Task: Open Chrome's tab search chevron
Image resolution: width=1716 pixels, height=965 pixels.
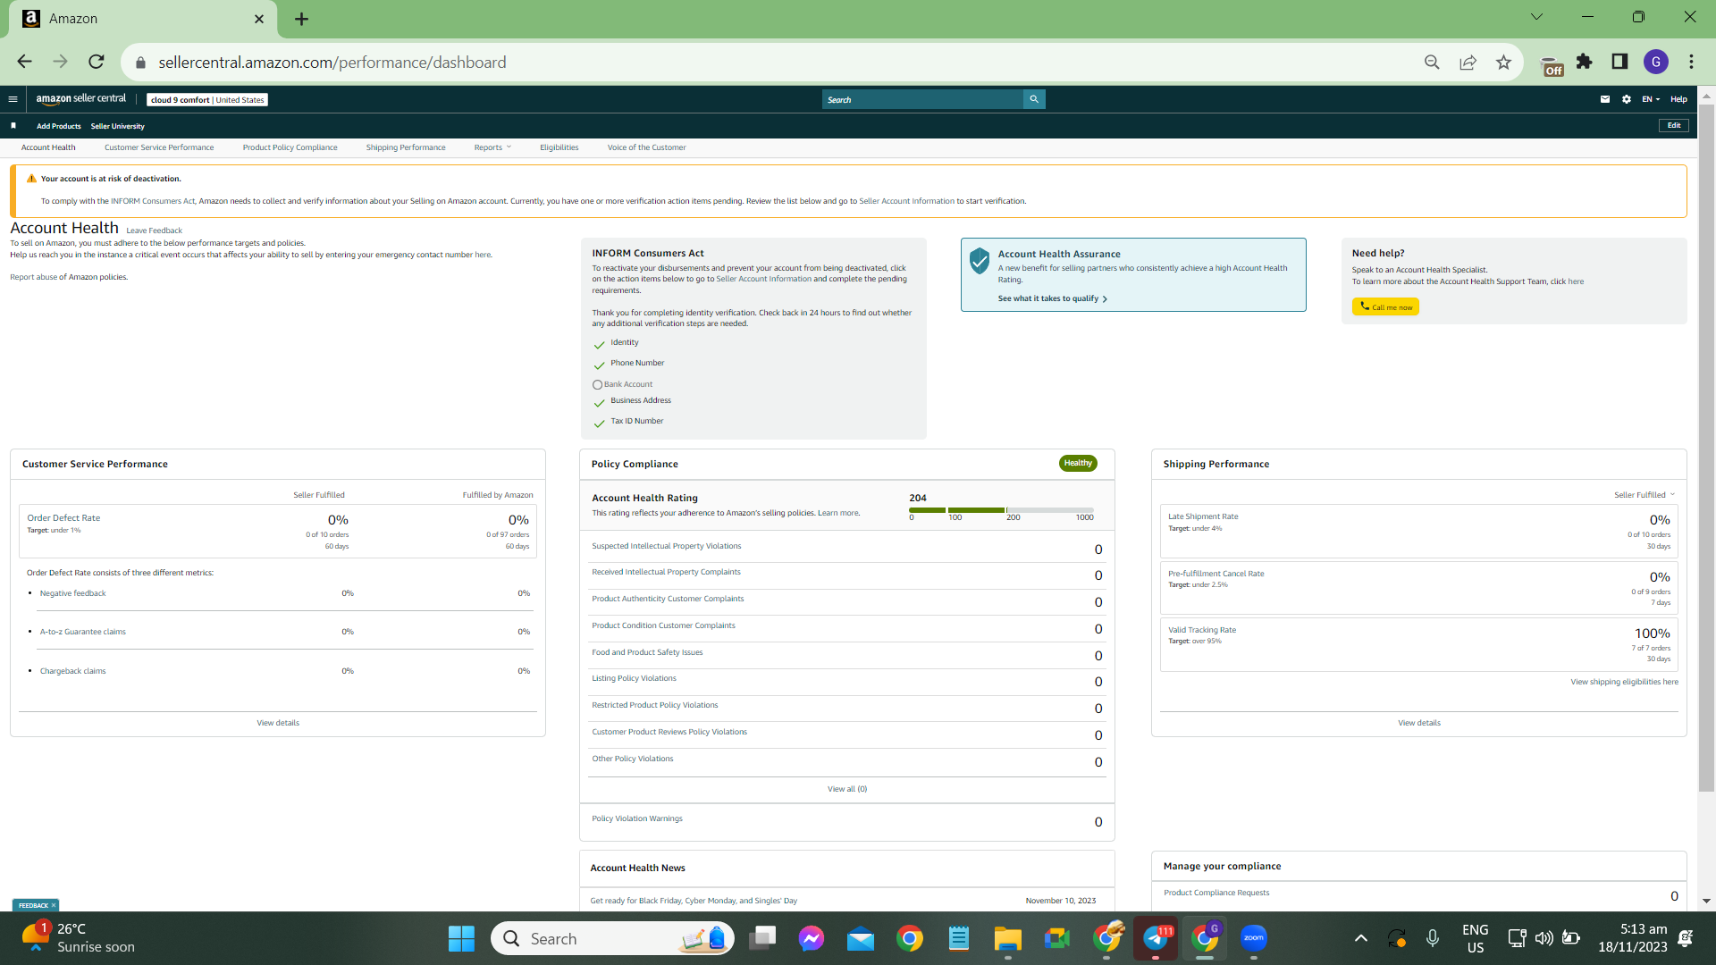Action: tap(1536, 17)
